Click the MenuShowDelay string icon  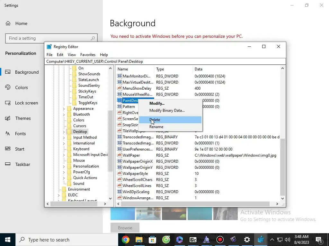(120, 88)
